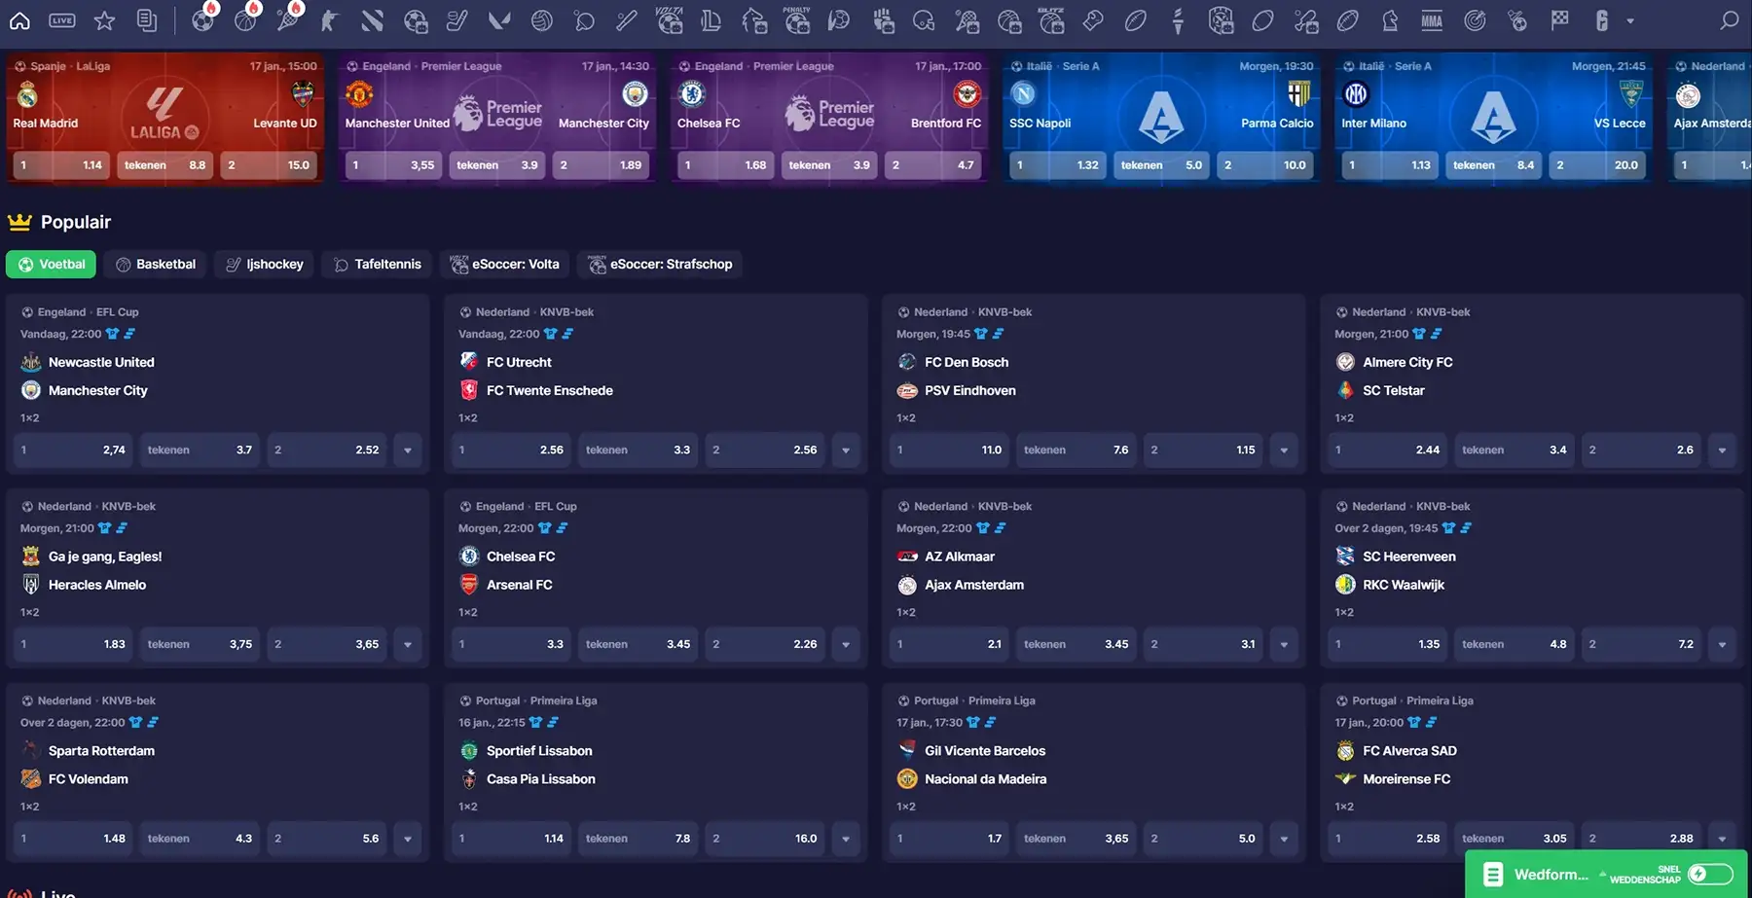This screenshot has width=1752, height=898.
Task: Select the chess knight sport icon
Action: point(1390,20)
